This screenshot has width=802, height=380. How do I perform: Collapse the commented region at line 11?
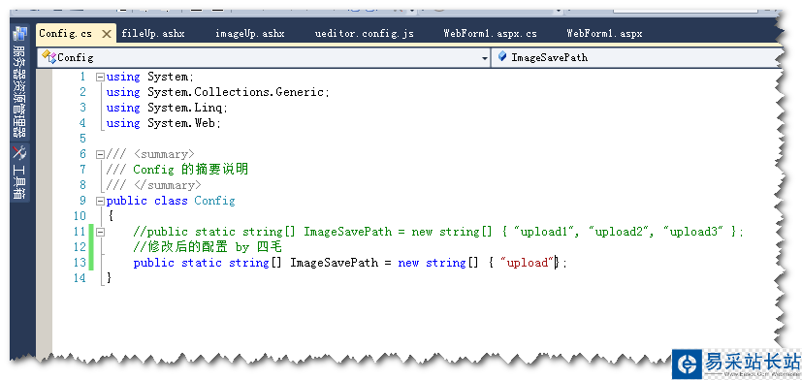pyautogui.click(x=100, y=232)
